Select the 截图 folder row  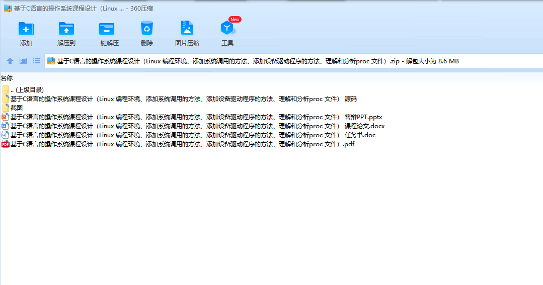pyautogui.click(x=13, y=108)
